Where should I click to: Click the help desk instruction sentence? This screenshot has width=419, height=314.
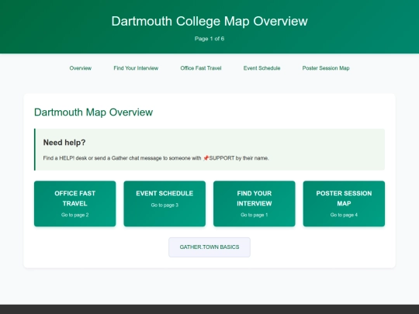pyautogui.click(x=156, y=158)
